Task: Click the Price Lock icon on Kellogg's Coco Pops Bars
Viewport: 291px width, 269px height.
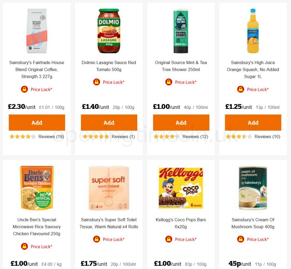Action: point(168,239)
